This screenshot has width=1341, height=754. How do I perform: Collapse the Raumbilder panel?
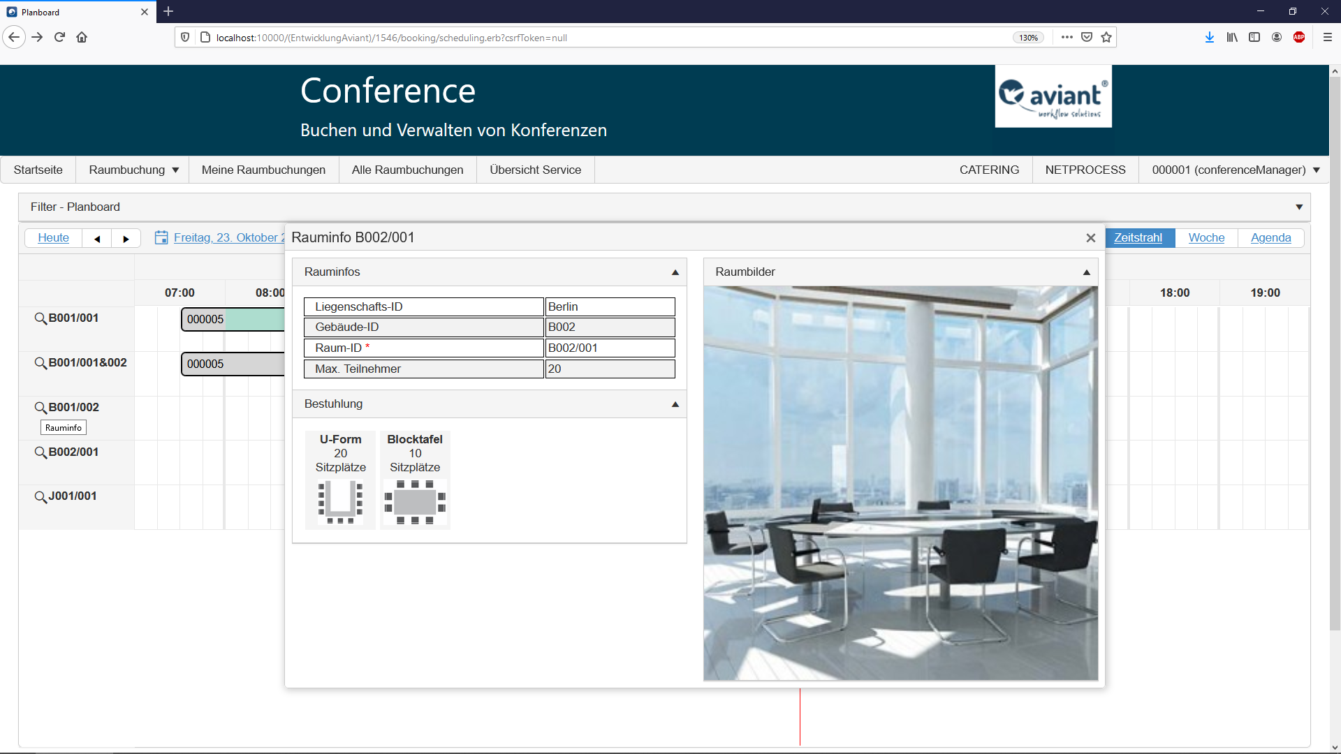[1086, 272]
